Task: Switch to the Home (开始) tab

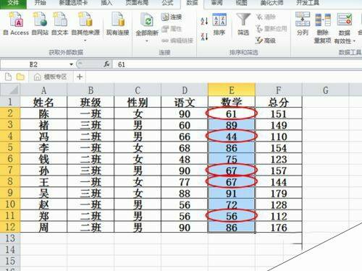Action: (x=40, y=3)
